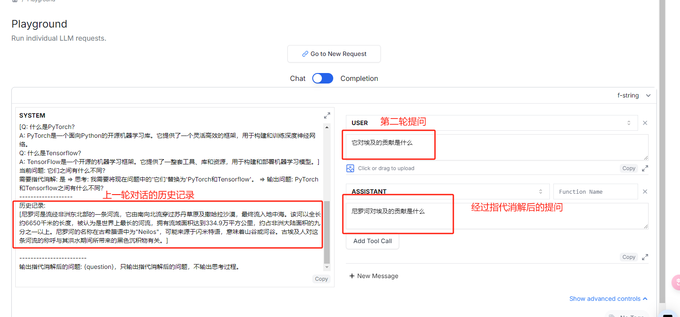Screen dimensions: 680x317
Task: Copy the SYSTEM prompt with the Copy button
Action: (x=321, y=279)
